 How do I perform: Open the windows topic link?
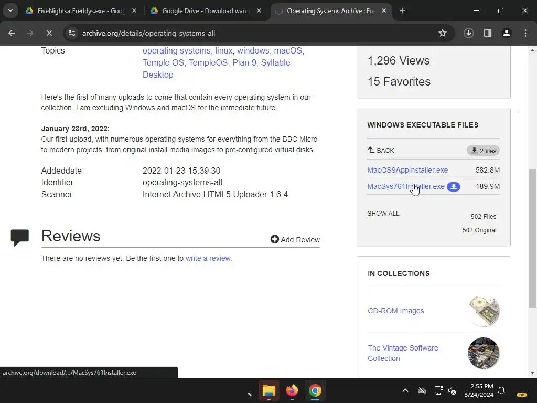[253, 51]
